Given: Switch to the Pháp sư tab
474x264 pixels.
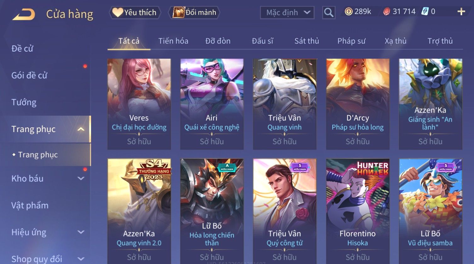Looking at the screenshot, I should tap(351, 41).
